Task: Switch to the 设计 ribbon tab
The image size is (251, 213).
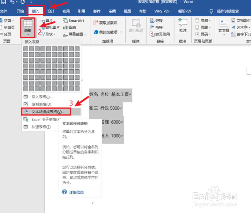Action: pos(51,11)
